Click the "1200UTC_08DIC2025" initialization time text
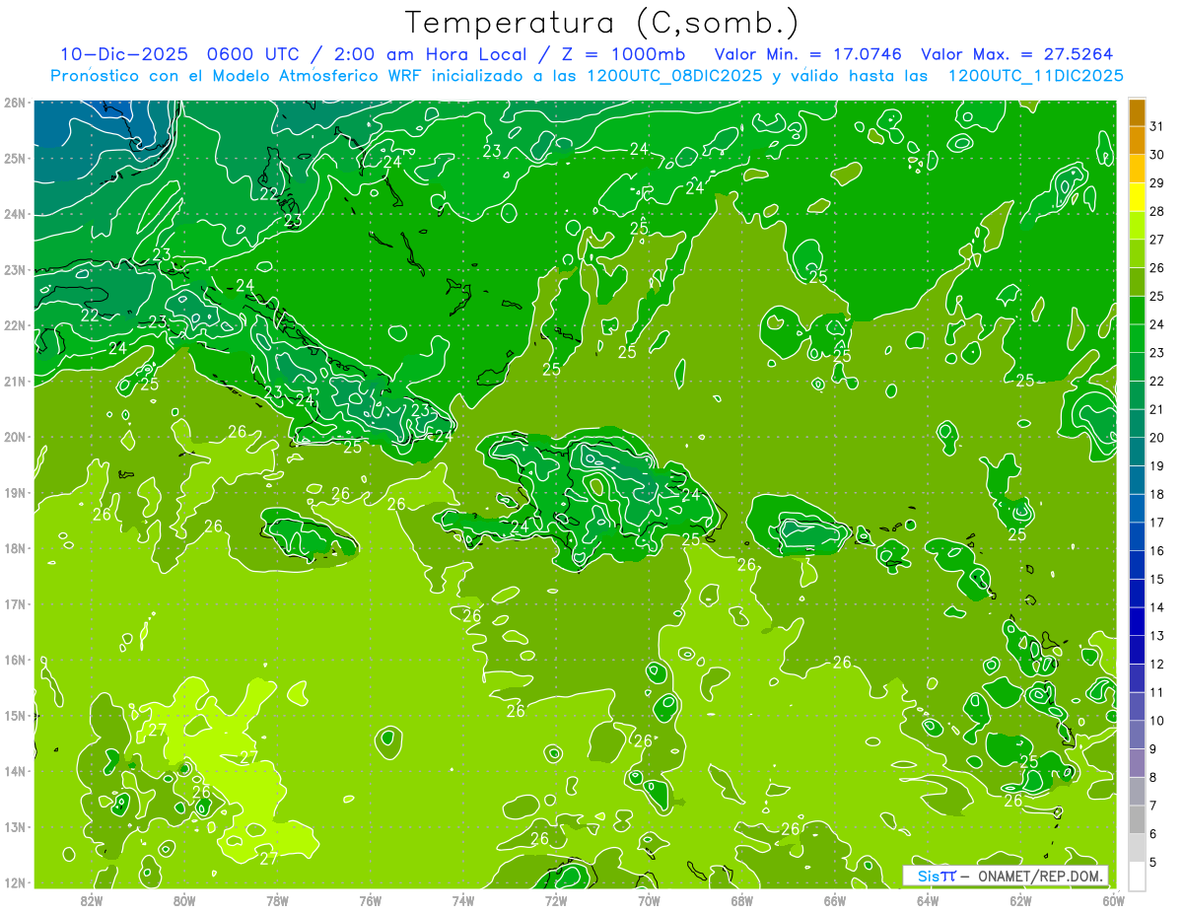This screenshot has height=914, width=1183. pos(674,75)
